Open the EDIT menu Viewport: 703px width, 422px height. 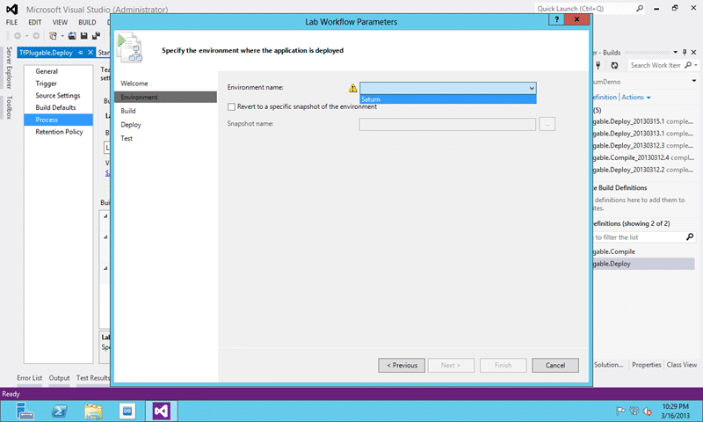coord(34,23)
